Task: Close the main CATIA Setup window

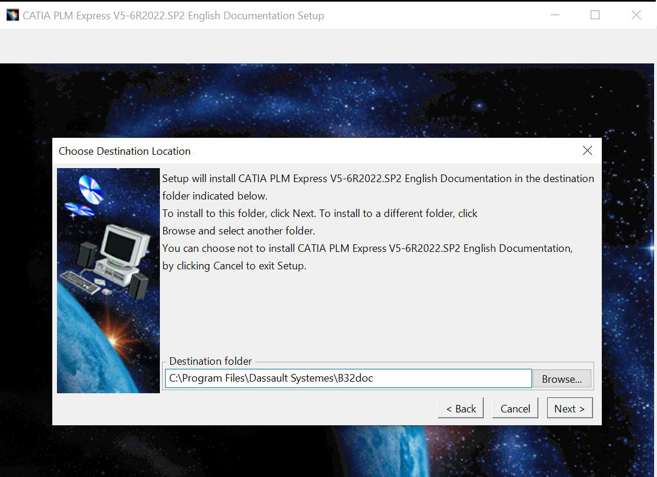Action: pos(636,15)
